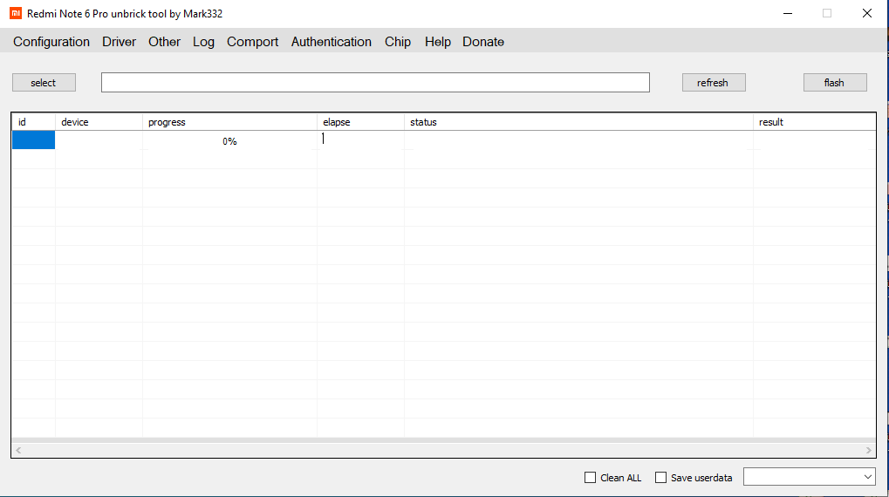Click the horizontal scrollbar left arrow
889x497 pixels.
[x=18, y=451]
